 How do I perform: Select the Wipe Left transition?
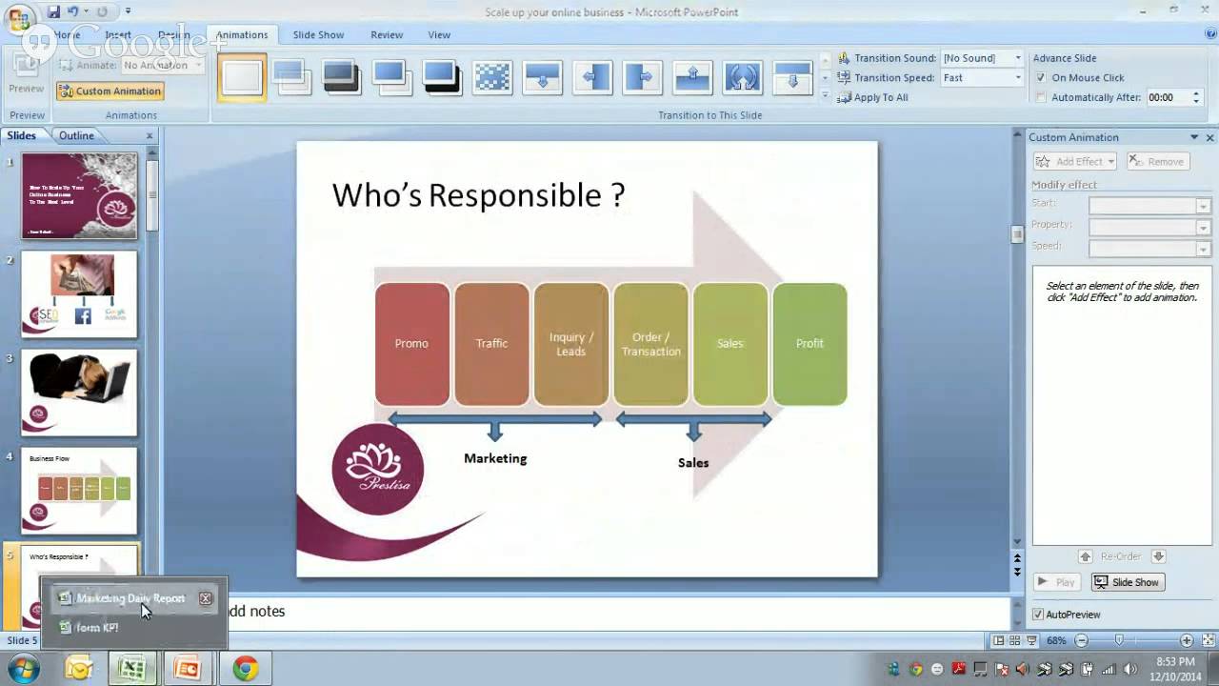[x=592, y=77]
